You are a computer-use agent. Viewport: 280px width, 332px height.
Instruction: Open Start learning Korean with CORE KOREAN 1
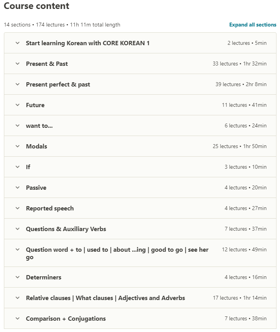click(x=88, y=43)
